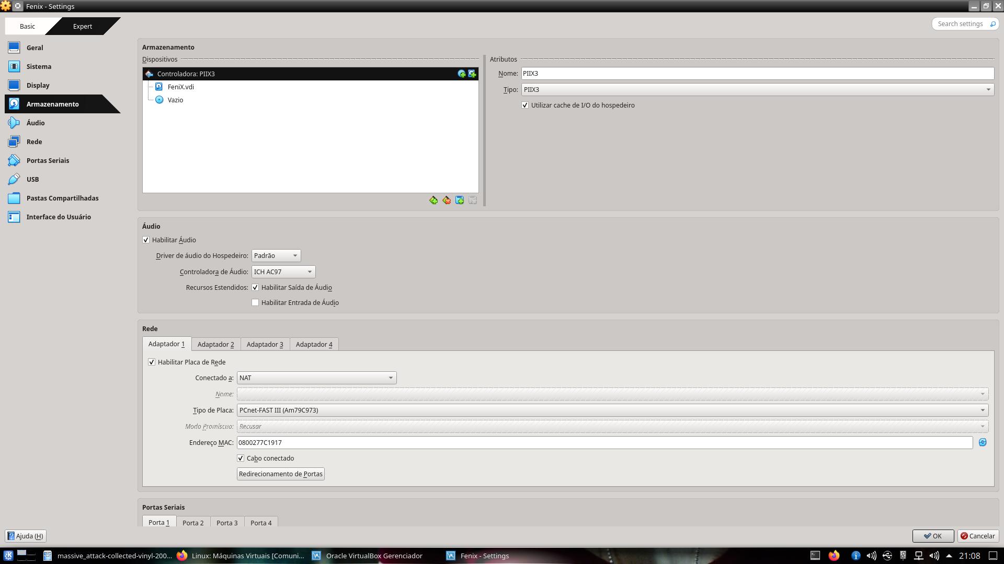This screenshot has width=1004, height=564.
Task: Click the add hard disk icon on the PIIX3 controller
Action: pos(472,74)
